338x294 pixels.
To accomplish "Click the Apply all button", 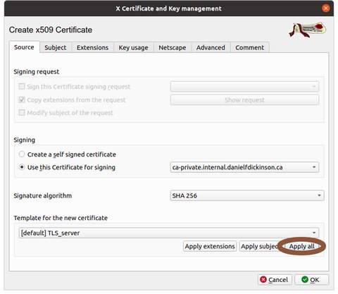I will pyautogui.click(x=301, y=246).
